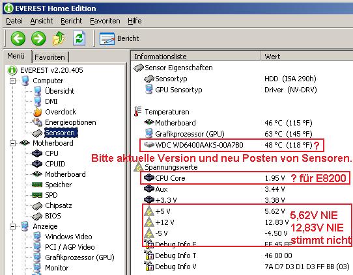Viewport: 353px width, 275px height.
Task: Select the -5 V voltage row
Action: coord(216,233)
